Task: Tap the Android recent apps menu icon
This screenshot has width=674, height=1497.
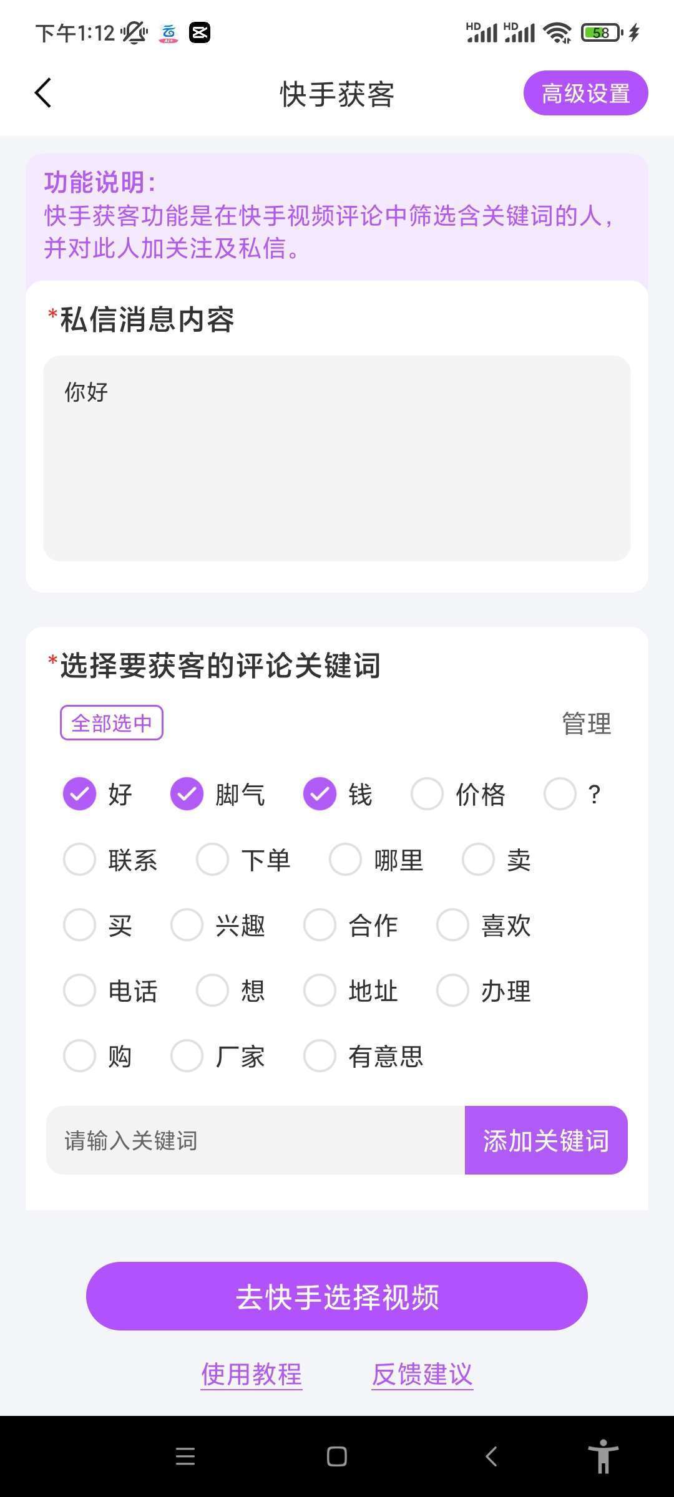Action: (185, 1456)
